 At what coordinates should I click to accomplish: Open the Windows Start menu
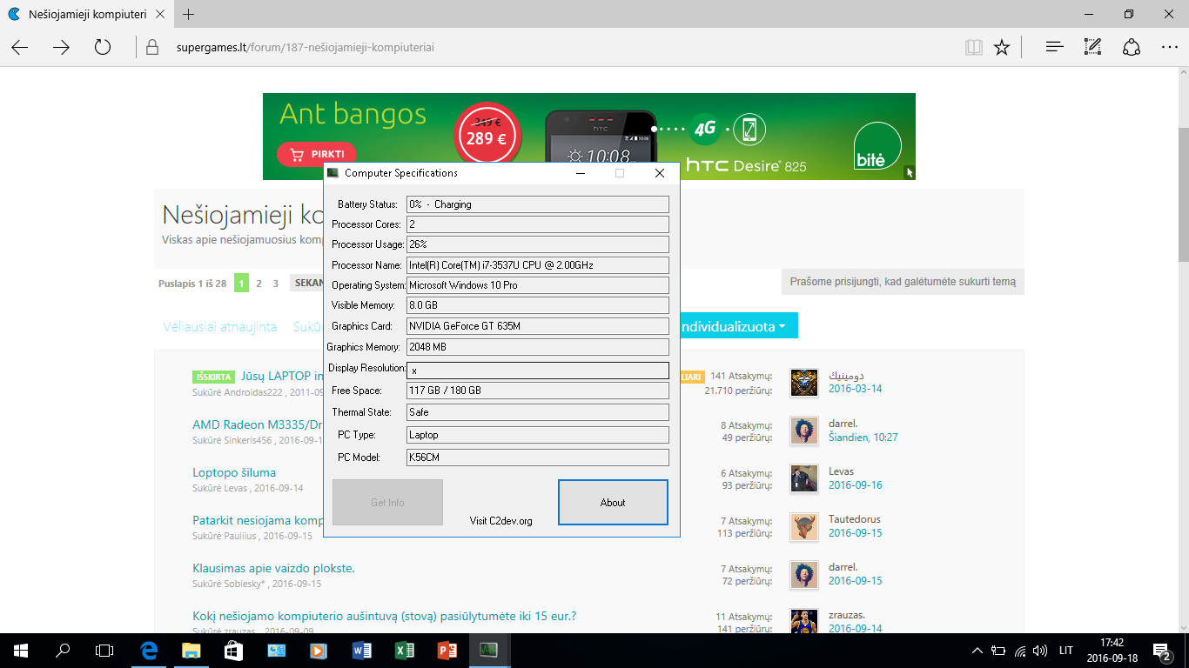tap(21, 650)
